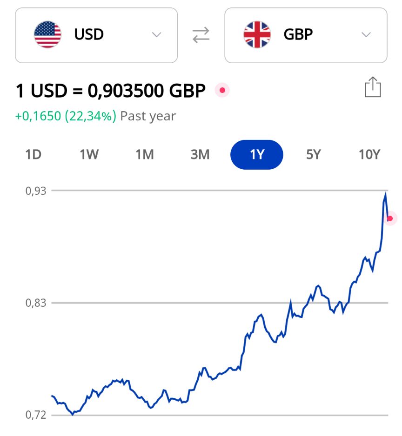Swap the USD and GBP currencies
The height and width of the screenshot is (436, 402).
click(201, 35)
